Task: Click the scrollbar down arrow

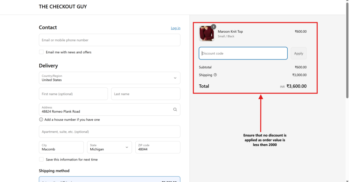Action: (x=347, y=180)
